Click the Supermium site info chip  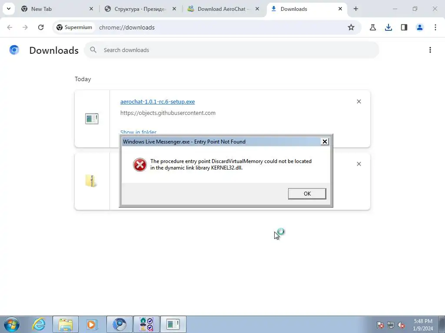[x=74, y=27]
